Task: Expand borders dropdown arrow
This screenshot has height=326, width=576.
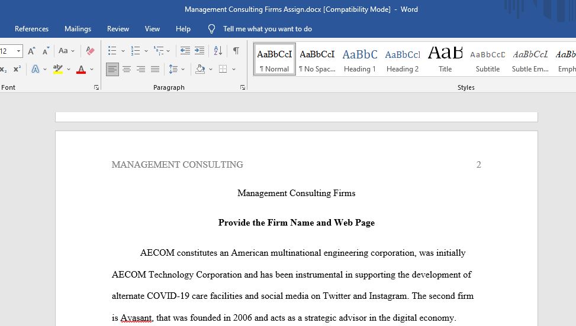Action: [234, 69]
